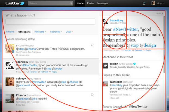Click the speech bubble icon on Zhanna's tweet
This screenshot has width=169, height=112.
click(92, 95)
